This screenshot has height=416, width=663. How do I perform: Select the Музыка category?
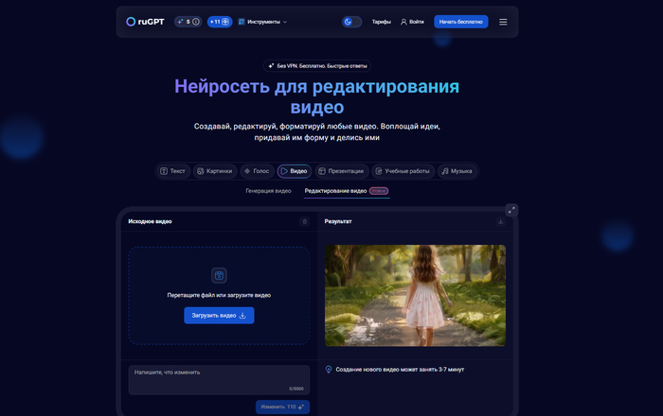click(457, 171)
